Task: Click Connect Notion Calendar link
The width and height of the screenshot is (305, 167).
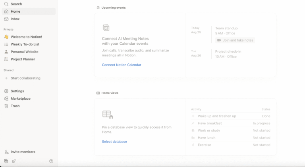Action: click(x=122, y=65)
